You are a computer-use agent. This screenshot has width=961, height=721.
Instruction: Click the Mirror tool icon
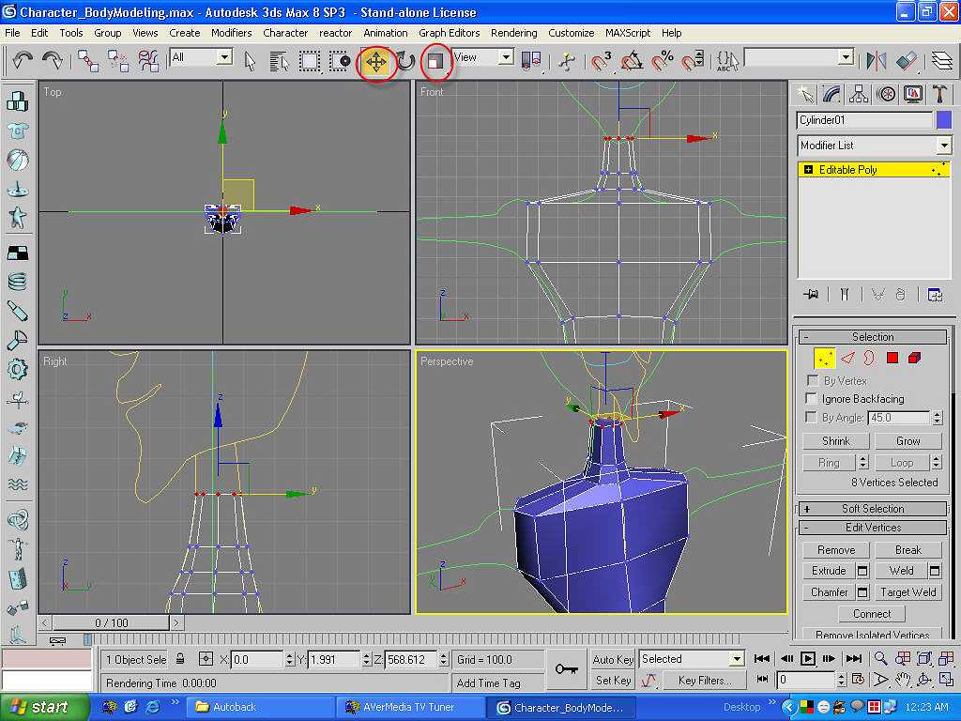coord(877,61)
